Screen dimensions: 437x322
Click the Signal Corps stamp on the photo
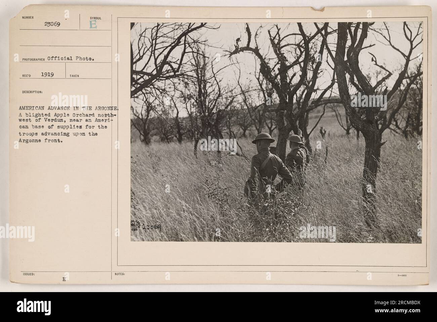135,226
